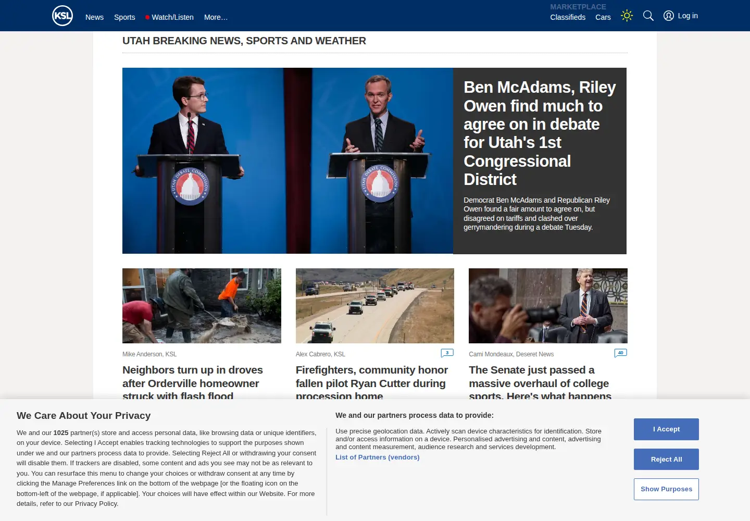Toggle the sun theme icon

627,16
